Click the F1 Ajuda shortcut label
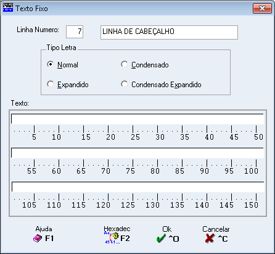 (x=49, y=239)
